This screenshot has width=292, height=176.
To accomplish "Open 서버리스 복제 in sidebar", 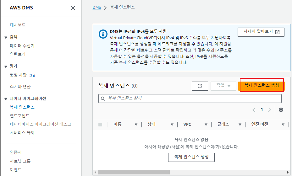I will click(22, 133).
